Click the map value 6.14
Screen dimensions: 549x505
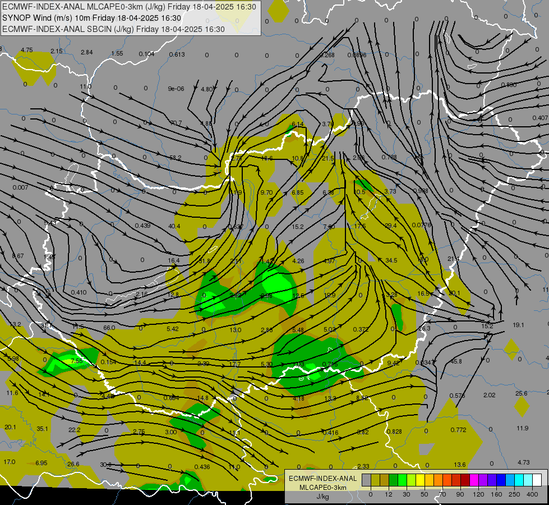pos(298,124)
